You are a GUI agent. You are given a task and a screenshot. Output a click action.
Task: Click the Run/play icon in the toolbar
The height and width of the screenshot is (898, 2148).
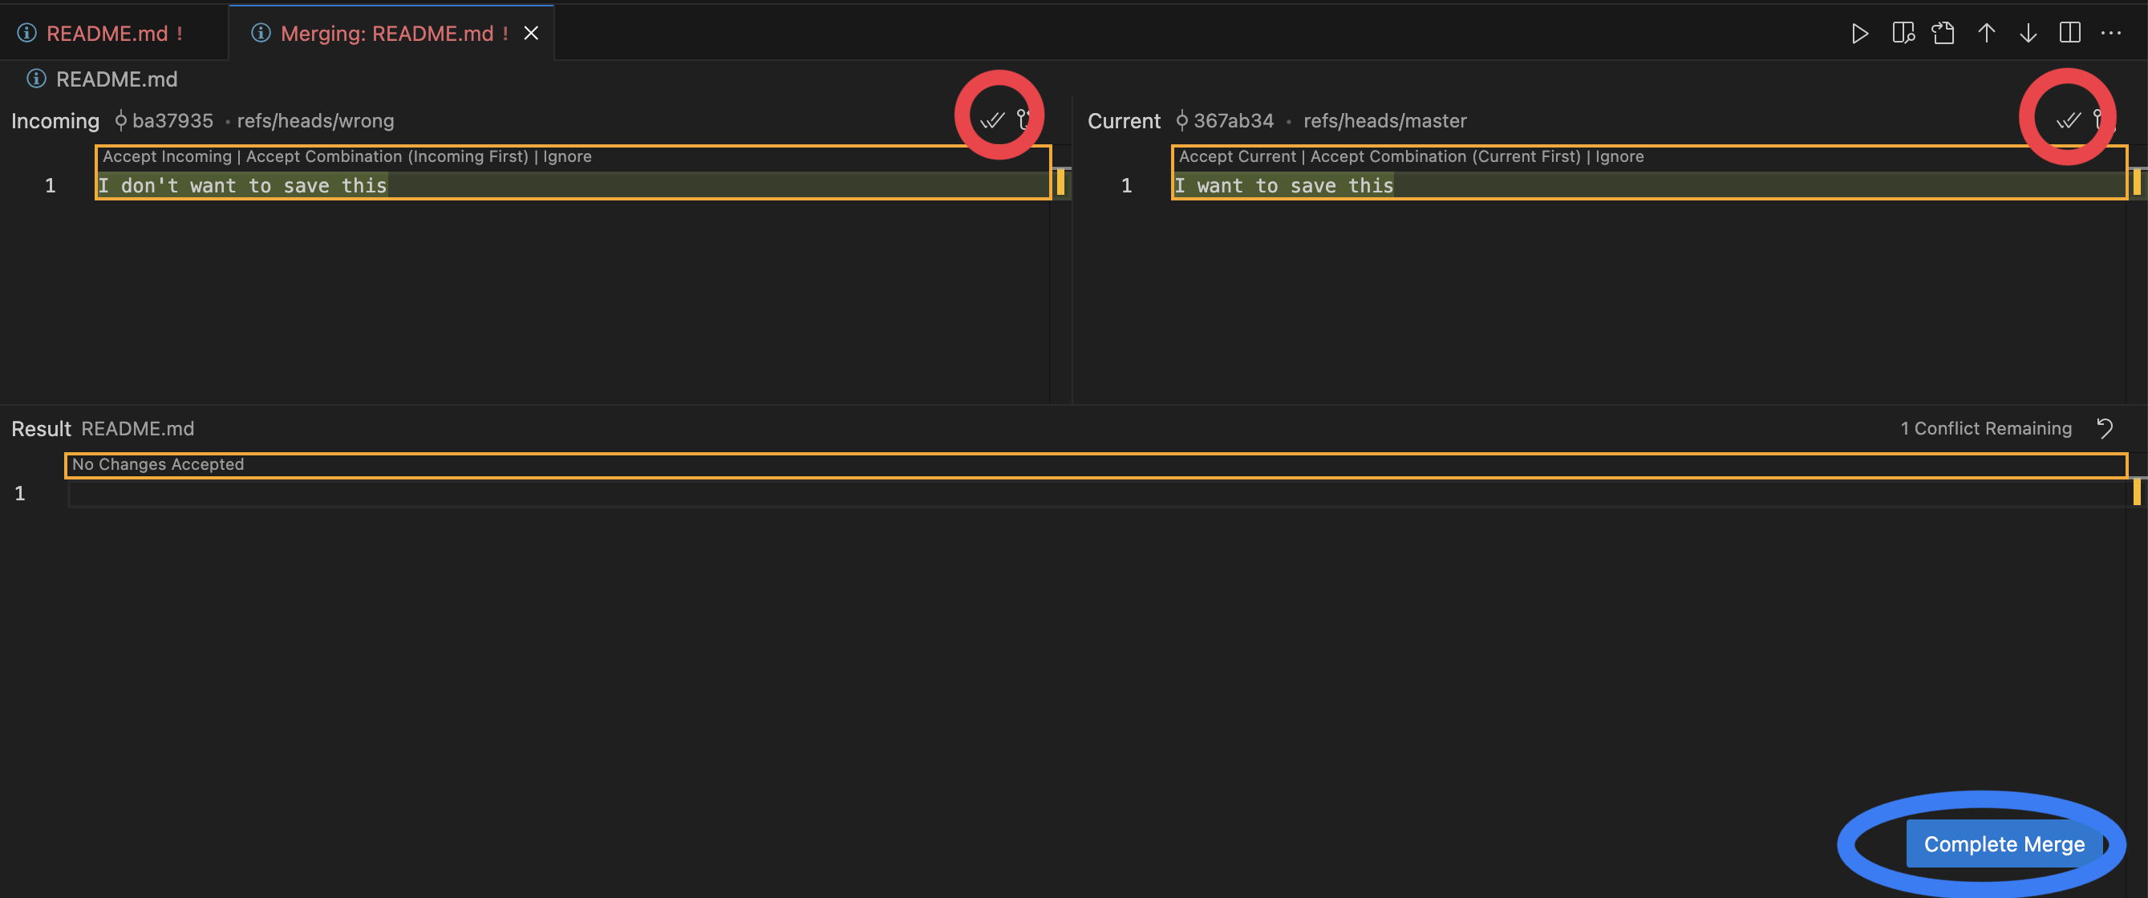1859,34
